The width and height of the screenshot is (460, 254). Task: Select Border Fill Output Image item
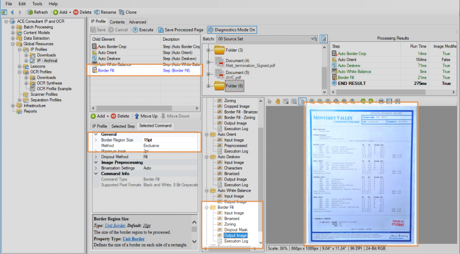click(235, 236)
